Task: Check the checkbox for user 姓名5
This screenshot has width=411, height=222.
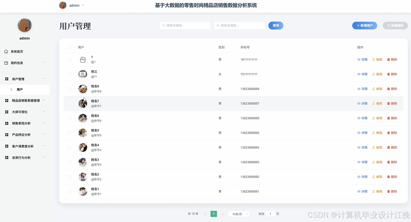Action: (70, 133)
